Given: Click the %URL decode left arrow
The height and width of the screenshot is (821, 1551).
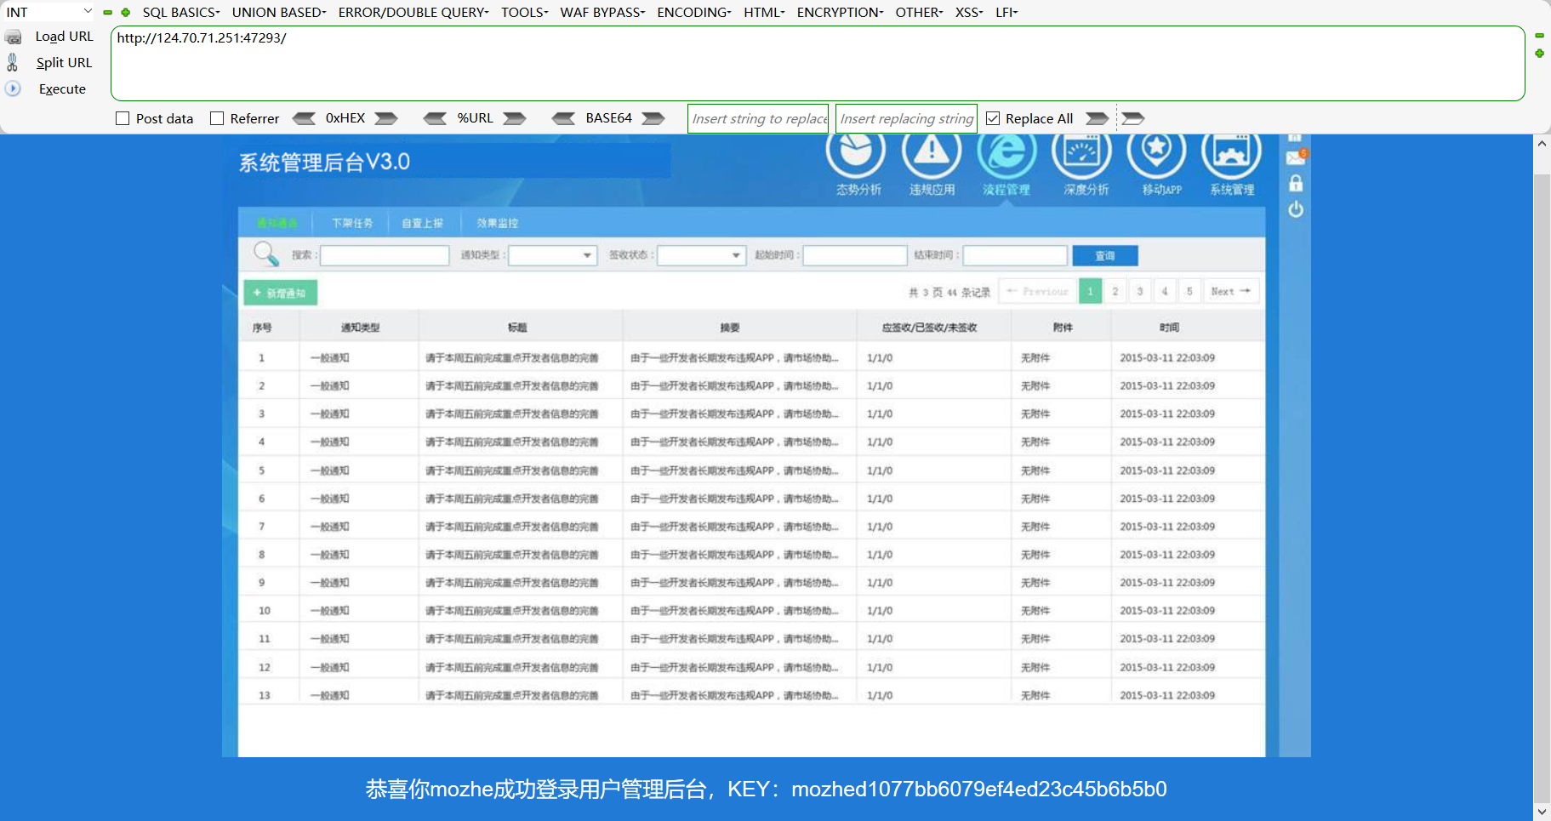Looking at the screenshot, I should [435, 118].
